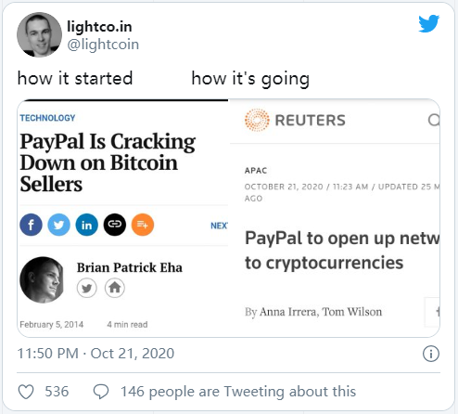
Task: Open the PayPal Cracking Down headline
Action: (108, 162)
